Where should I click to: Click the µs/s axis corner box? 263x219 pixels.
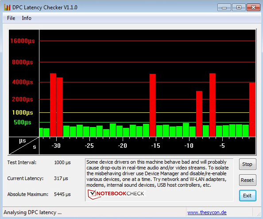point(24,146)
